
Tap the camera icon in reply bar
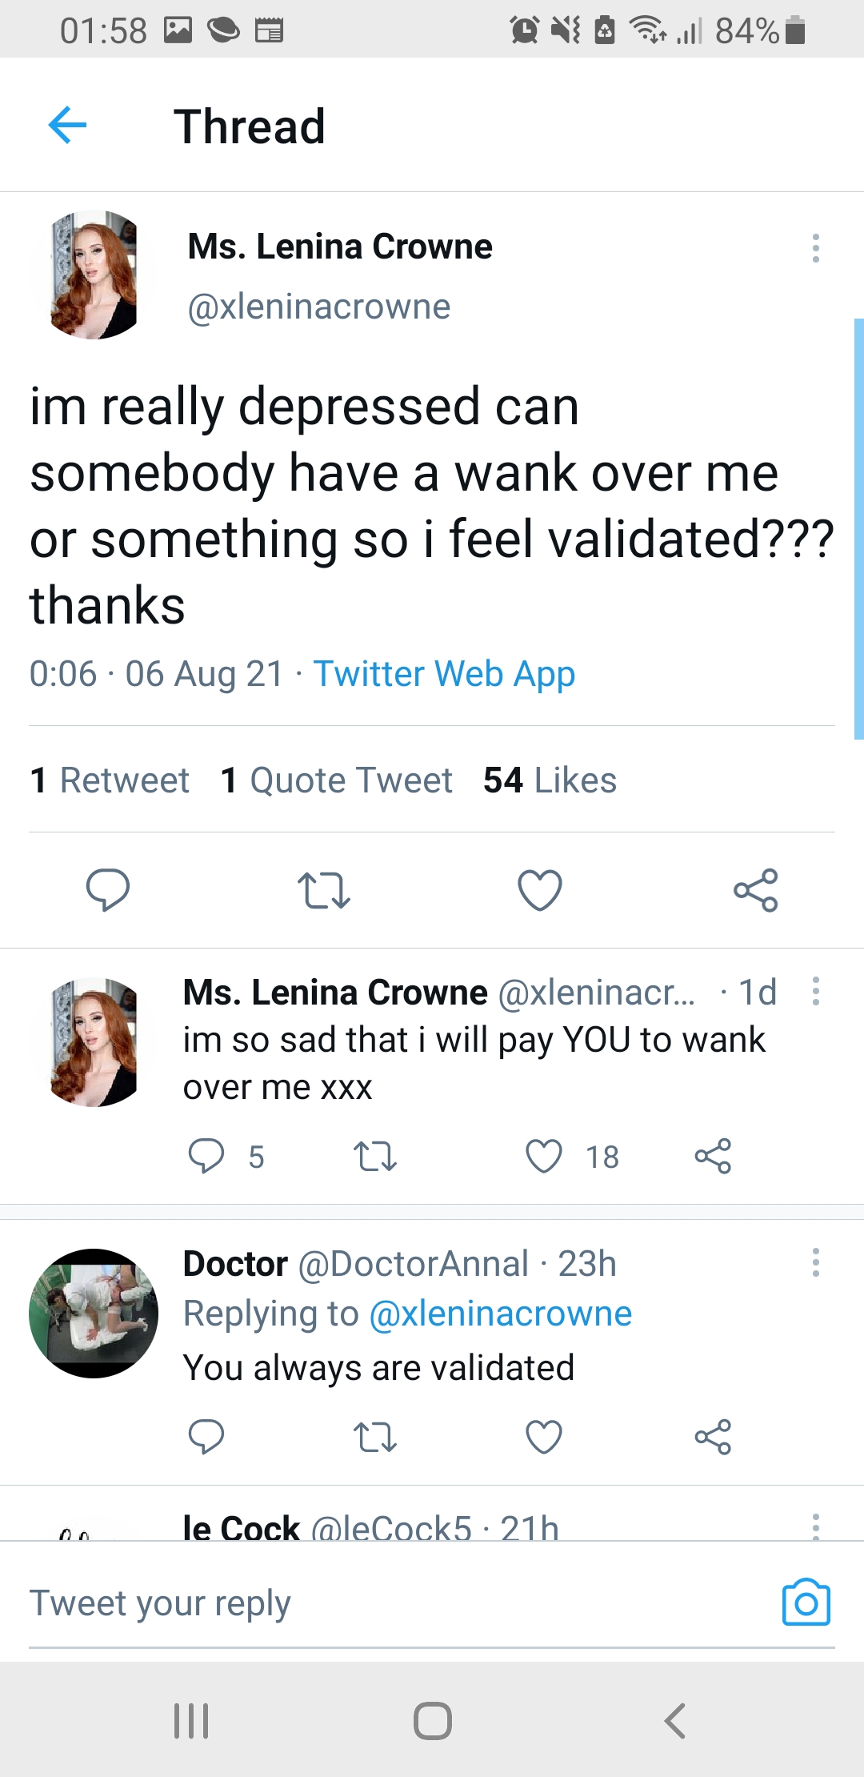click(806, 1603)
